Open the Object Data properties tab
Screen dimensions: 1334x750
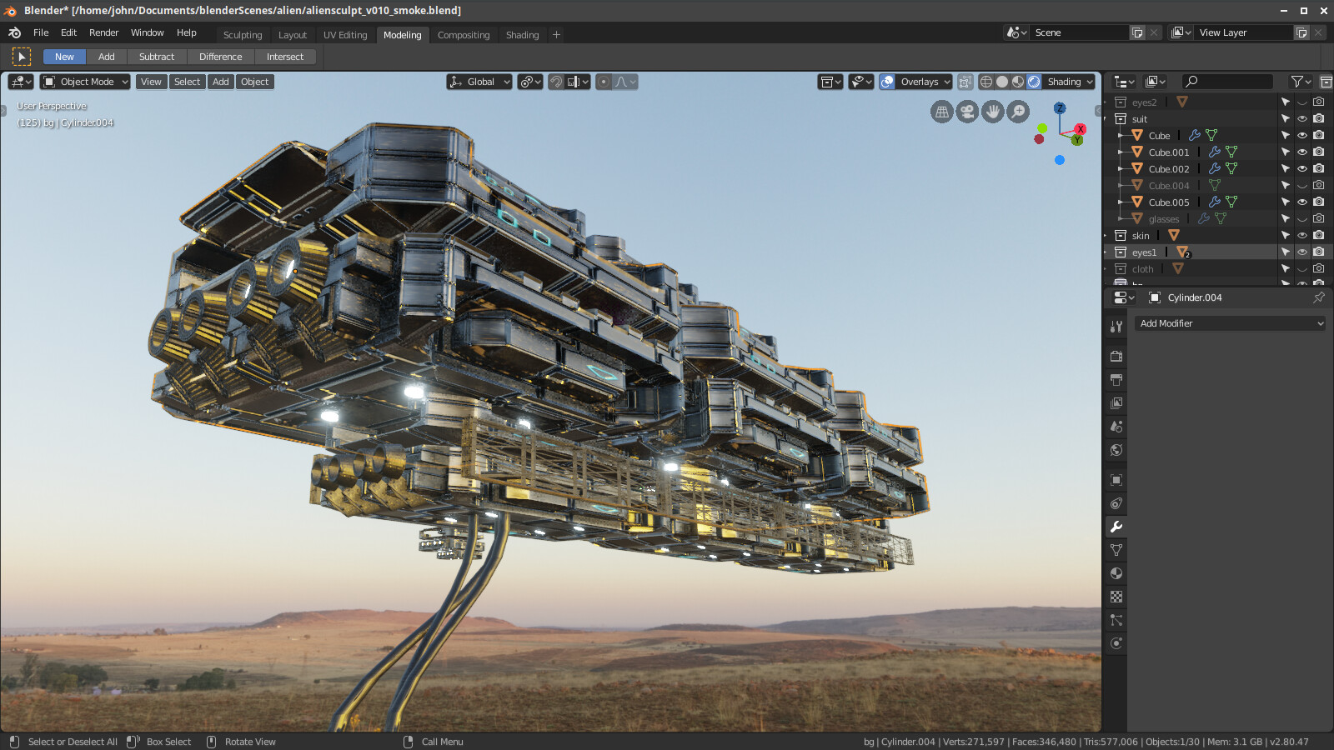click(x=1116, y=550)
